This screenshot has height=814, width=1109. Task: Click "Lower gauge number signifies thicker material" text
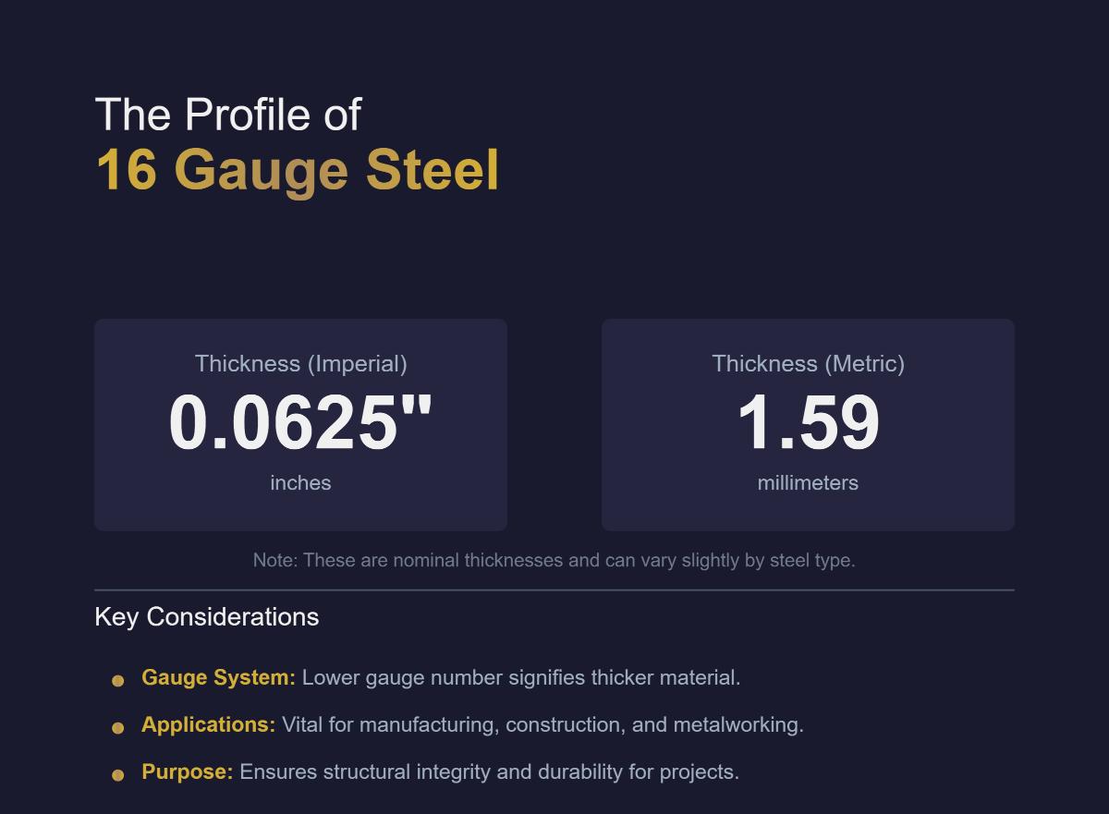click(521, 677)
